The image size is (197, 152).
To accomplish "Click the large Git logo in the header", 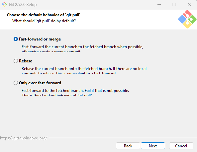I will click(x=187, y=19).
